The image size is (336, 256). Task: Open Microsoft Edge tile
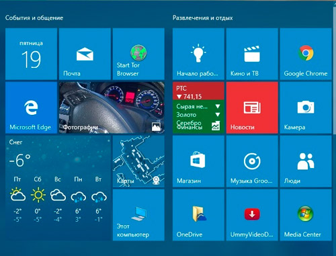tap(31, 108)
